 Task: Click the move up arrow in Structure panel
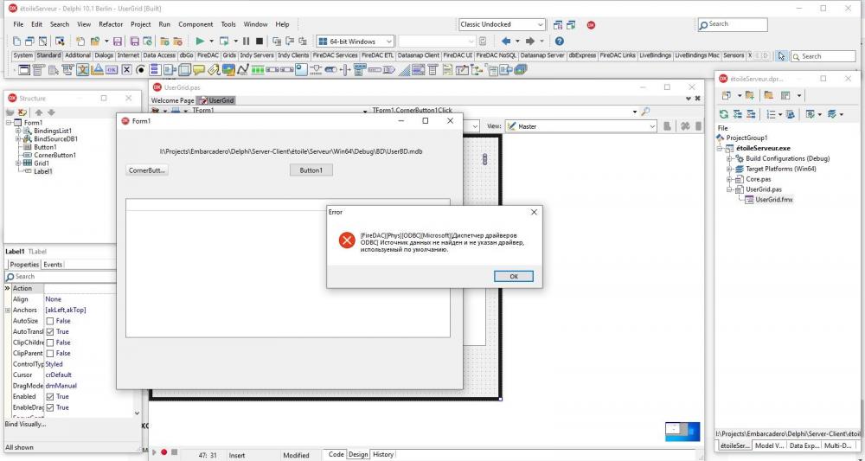pos(39,112)
